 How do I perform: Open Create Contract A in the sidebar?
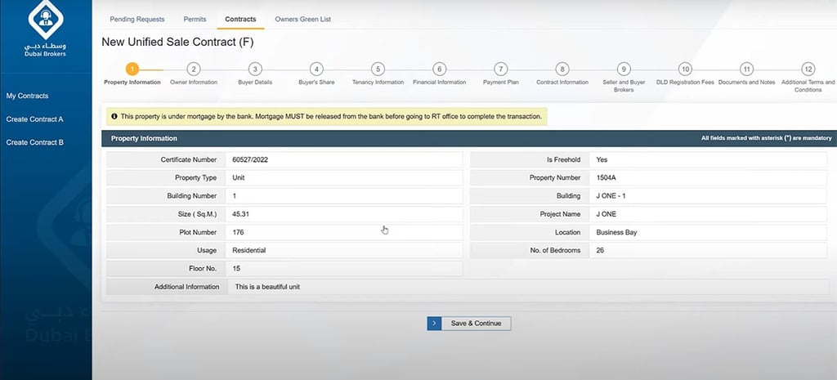click(x=34, y=119)
